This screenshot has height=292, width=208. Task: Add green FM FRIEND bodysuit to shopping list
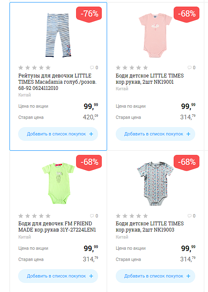pos(58,276)
